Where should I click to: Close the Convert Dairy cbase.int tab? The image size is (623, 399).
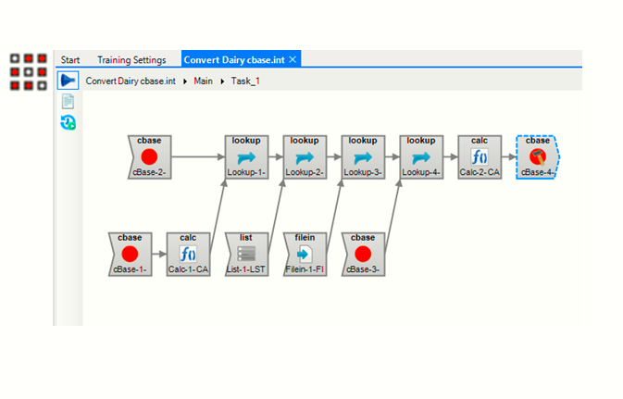[x=293, y=59]
